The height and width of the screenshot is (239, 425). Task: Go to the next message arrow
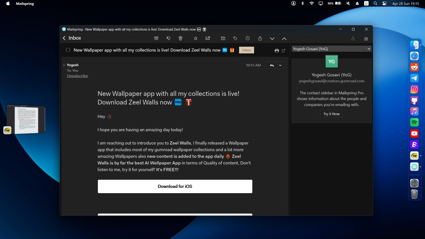click(x=272, y=39)
